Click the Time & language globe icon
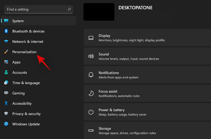This screenshot has height=139, width=211. coord(6,83)
